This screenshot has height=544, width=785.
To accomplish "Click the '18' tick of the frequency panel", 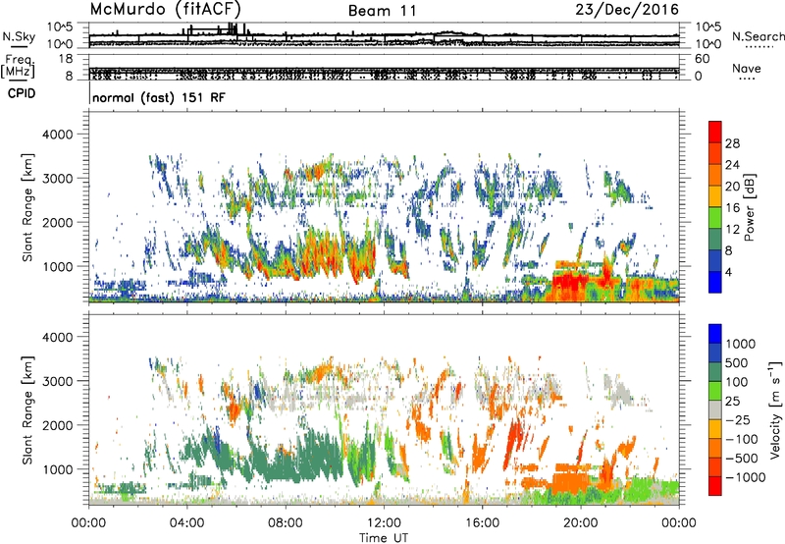I will [x=66, y=59].
